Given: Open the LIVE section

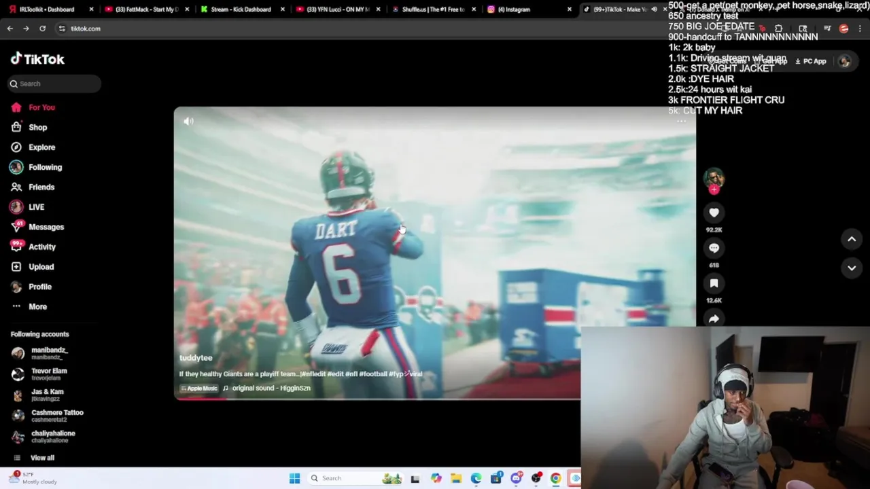Looking at the screenshot, I should tap(27, 206).
